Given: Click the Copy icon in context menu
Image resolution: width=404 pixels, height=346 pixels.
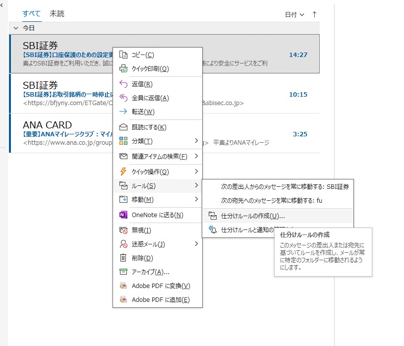Looking at the screenshot, I should (123, 55).
